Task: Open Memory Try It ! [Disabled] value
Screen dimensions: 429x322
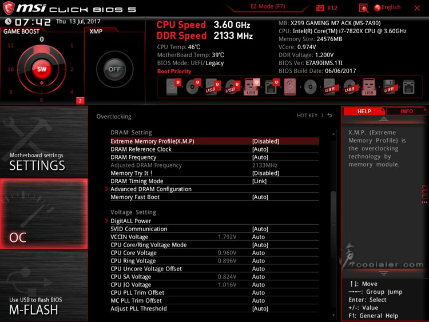Action: pyautogui.click(x=265, y=173)
